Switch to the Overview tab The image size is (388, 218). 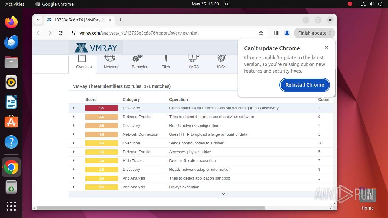(x=82, y=64)
